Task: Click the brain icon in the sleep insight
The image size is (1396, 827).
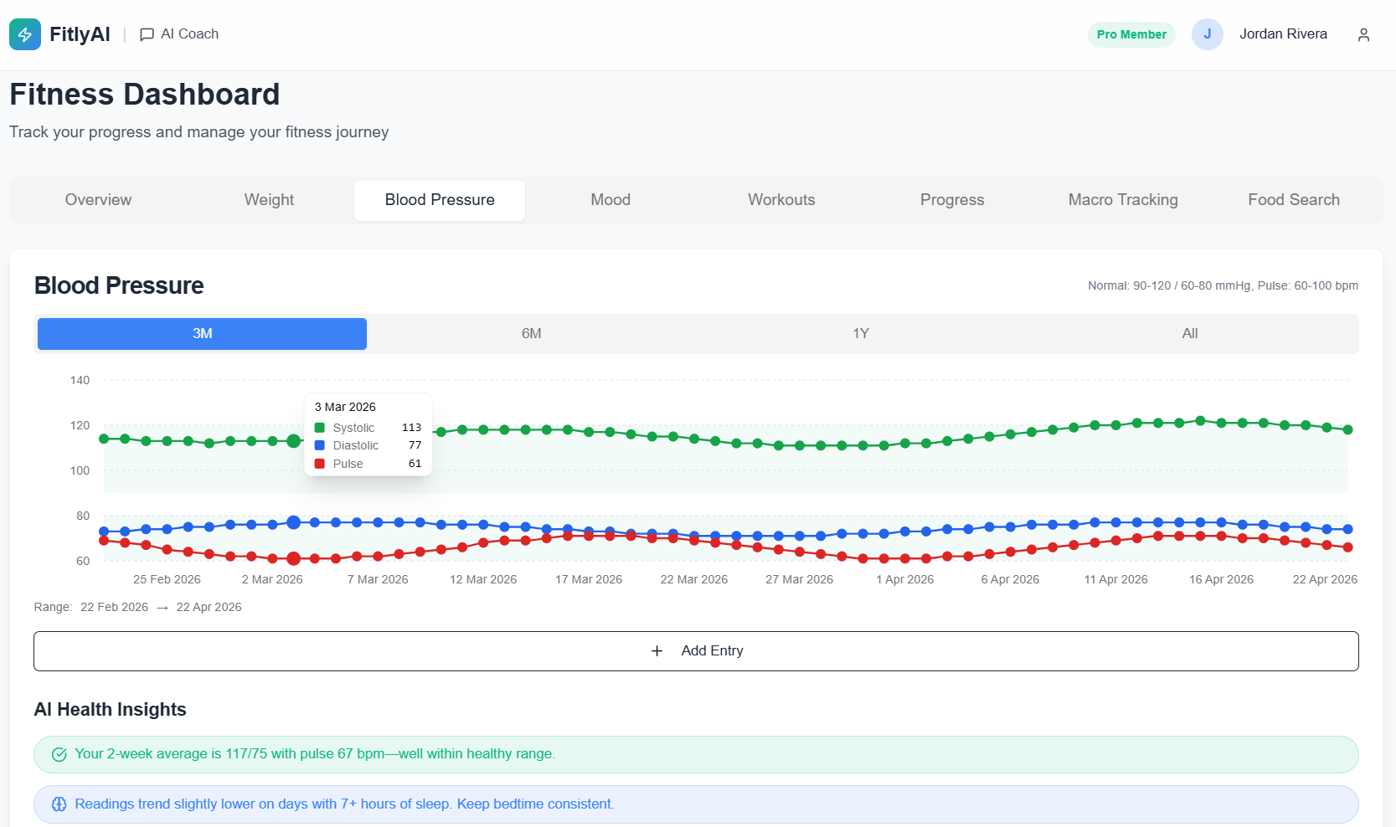Action: [59, 804]
